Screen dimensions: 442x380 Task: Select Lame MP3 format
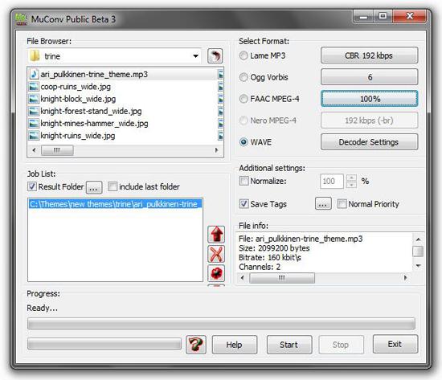tap(244, 55)
